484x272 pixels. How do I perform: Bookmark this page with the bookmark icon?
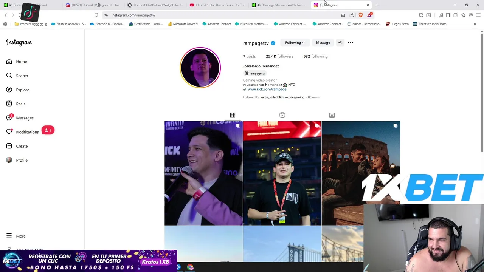96,15
